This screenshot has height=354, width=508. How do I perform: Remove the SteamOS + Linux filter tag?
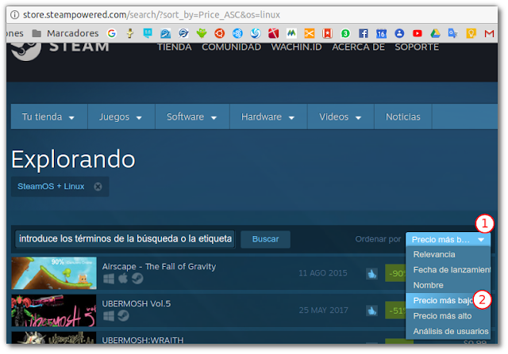pos(98,187)
